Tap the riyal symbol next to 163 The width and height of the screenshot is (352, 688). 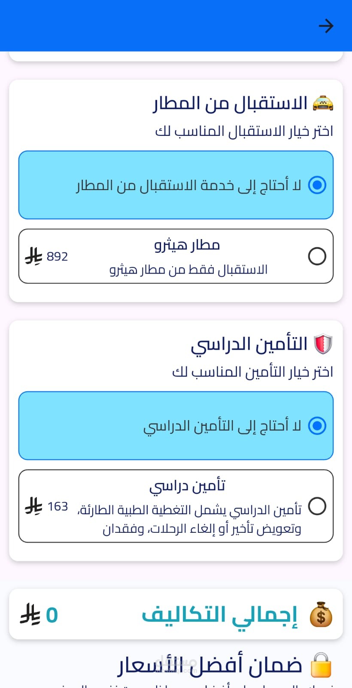point(33,506)
